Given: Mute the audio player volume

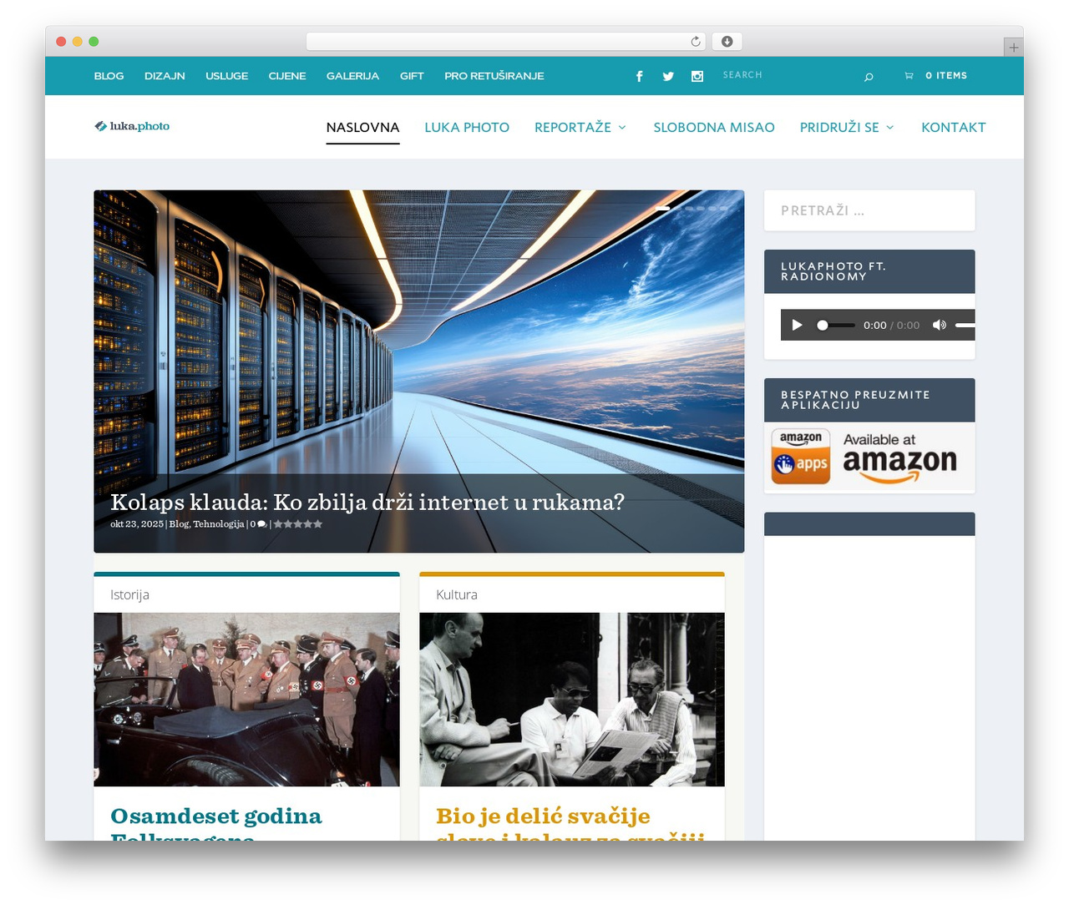Looking at the screenshot, I should pos(940,326).
